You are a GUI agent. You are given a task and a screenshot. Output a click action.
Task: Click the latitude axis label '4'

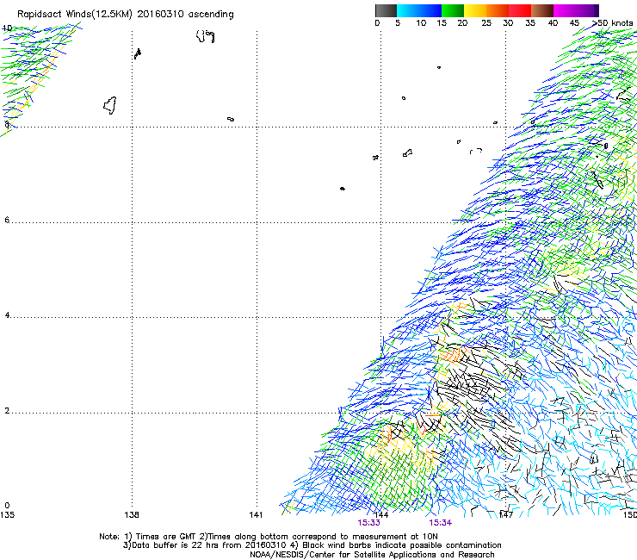pyautogui.click(x=7, y=315)
